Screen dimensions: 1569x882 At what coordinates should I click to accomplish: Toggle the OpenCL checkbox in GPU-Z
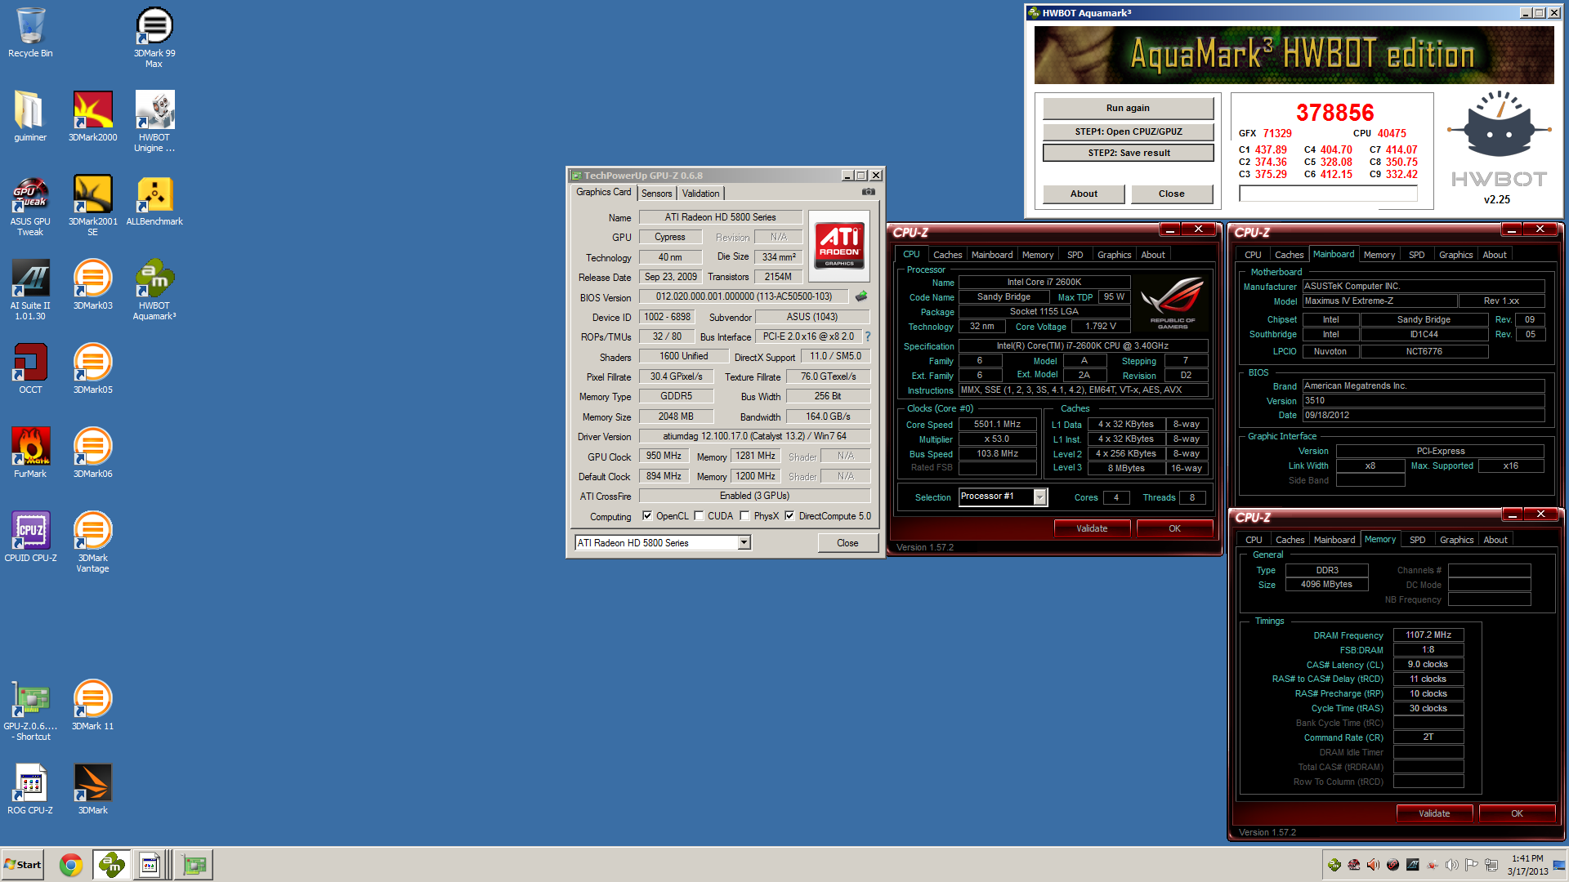tap(647, 516)
